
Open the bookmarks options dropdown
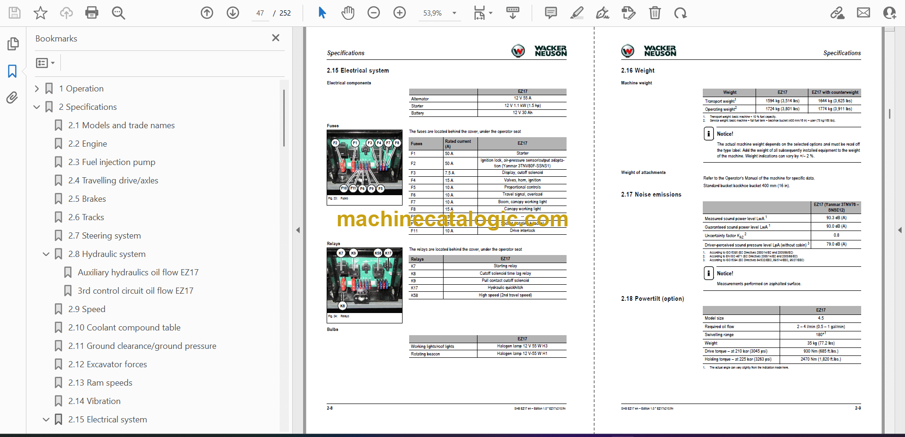(46, 63)
